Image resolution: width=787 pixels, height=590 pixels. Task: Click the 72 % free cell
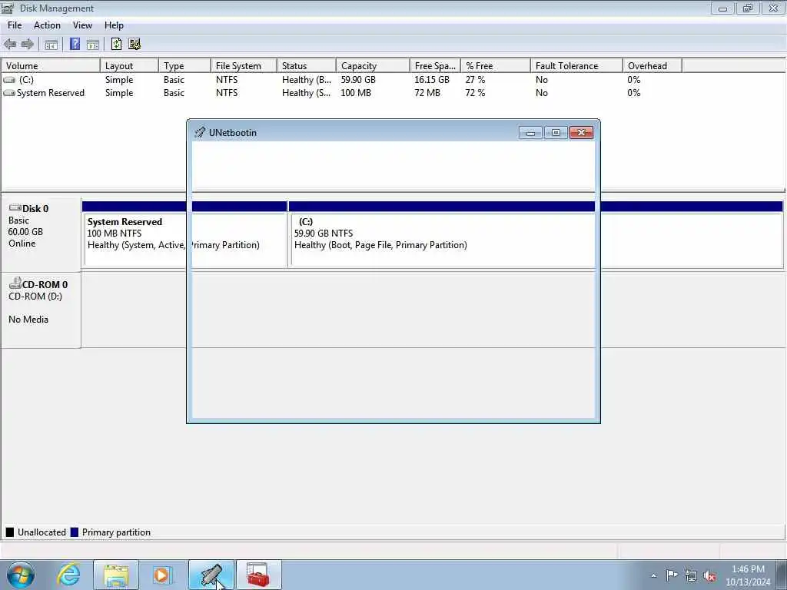[x=475, y=93]
